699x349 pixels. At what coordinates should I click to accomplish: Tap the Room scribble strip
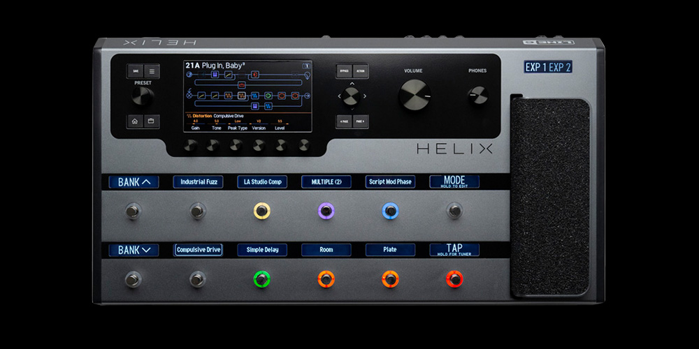pos(326,250)
